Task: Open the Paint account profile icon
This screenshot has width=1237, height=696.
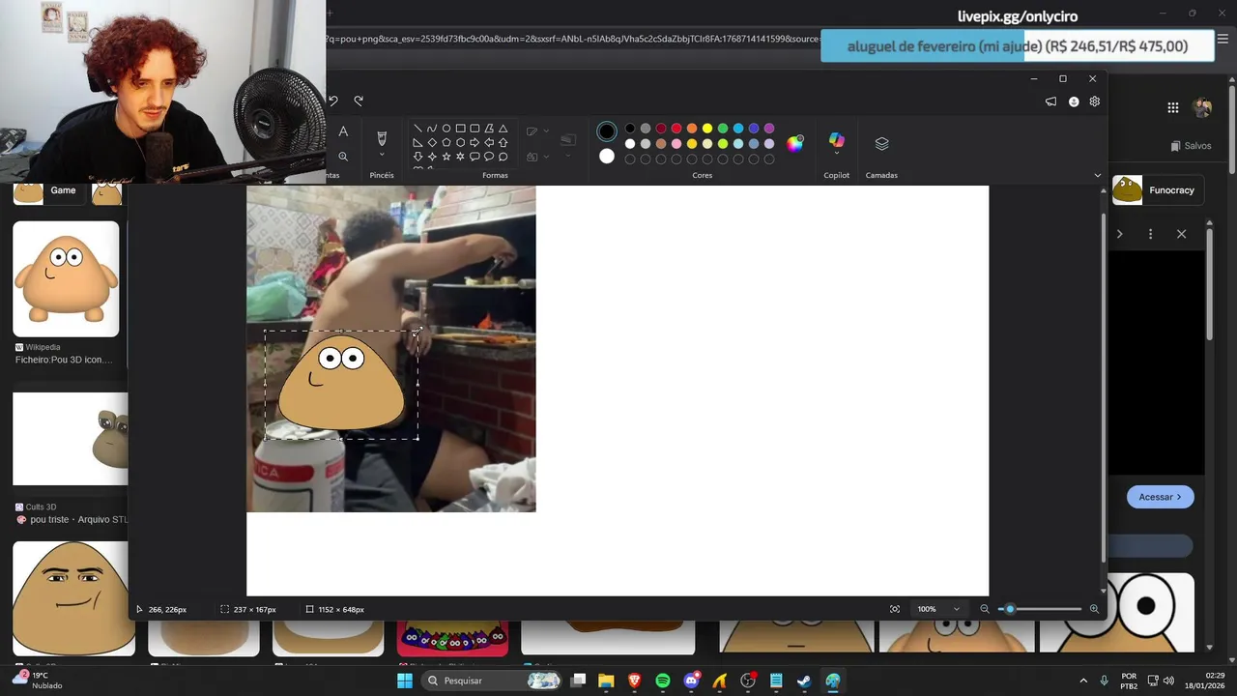Action: coord(1074,101)
